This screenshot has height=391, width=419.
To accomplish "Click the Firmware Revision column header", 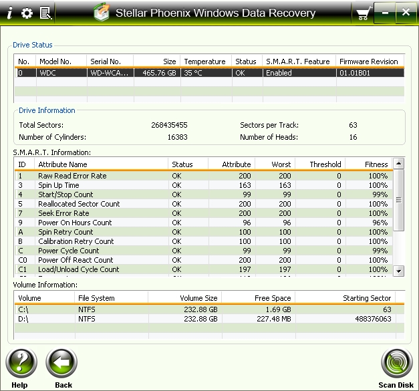I will [370, 61].
